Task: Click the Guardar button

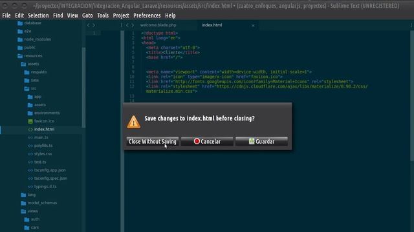Action: [261, 141]
